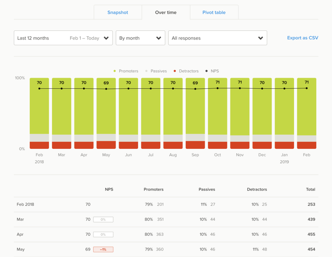Toggle Promoters series in chart legend
The height and width of the screenshot is (257, 332).
point(126,71)
